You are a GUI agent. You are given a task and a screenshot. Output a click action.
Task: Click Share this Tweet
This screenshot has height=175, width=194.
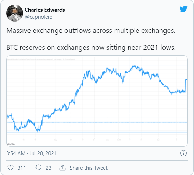(x=89, y=168)
